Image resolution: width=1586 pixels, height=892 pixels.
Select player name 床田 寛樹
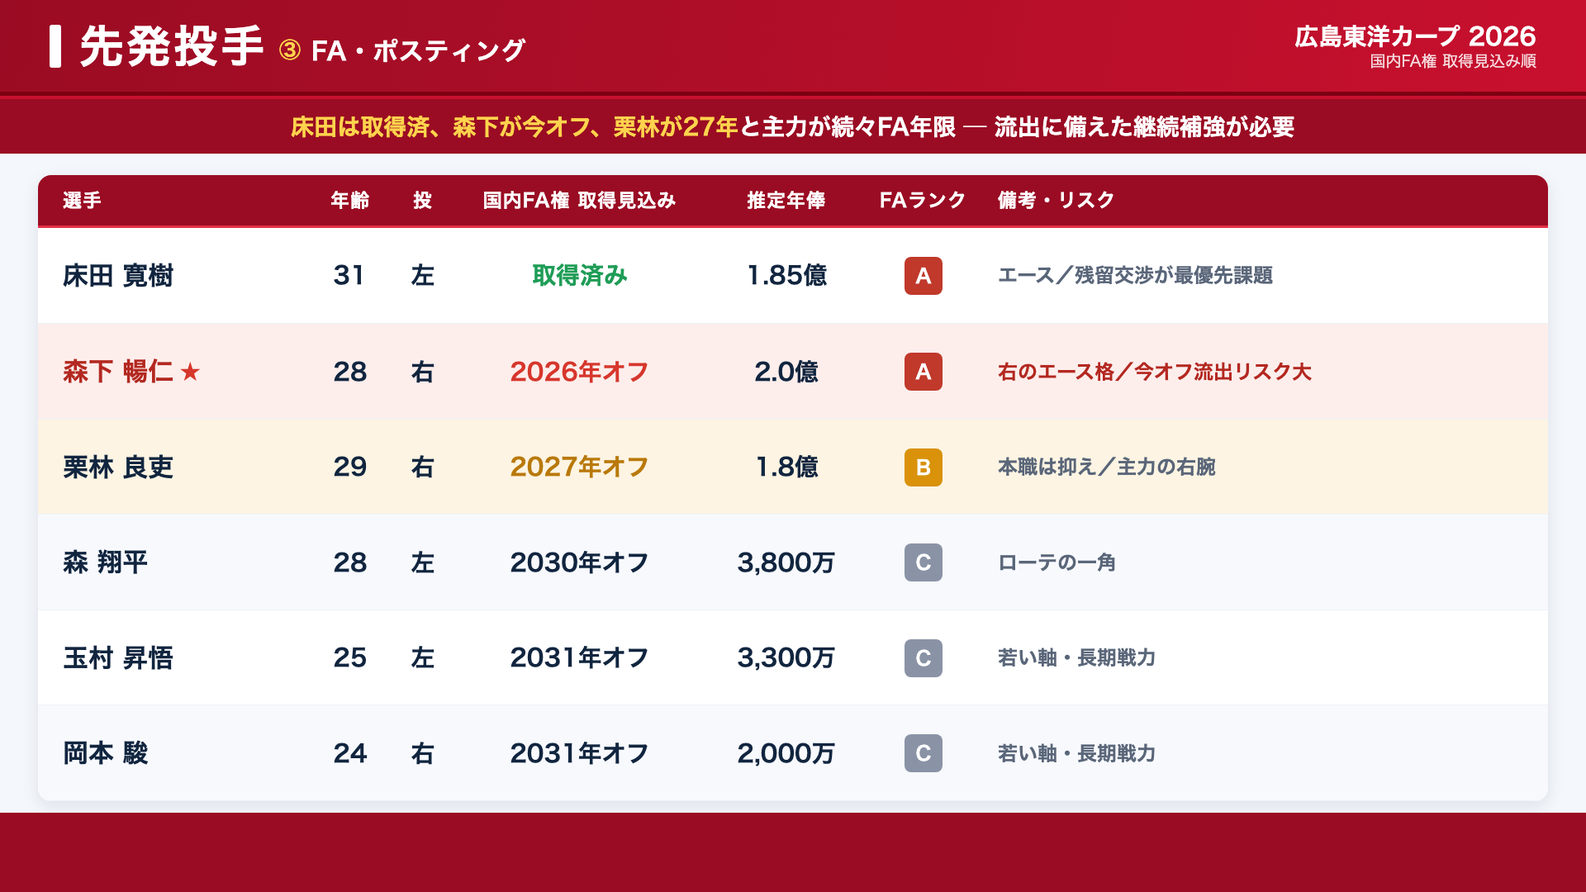click(x=118, y=276)
